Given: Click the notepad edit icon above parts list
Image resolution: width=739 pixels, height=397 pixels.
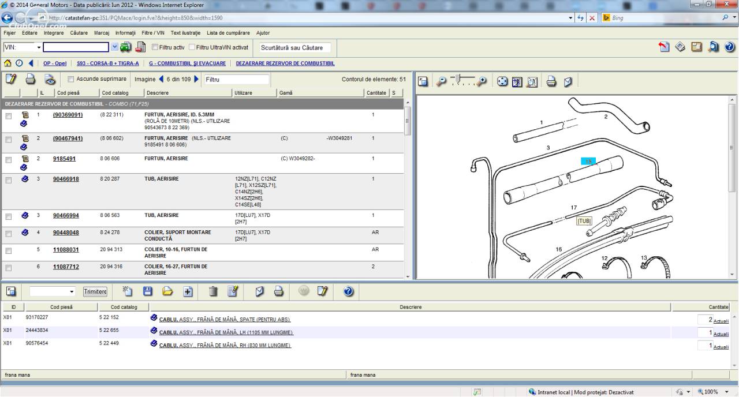Looking at the screenshot, I should pyautogui.click(x=11, y=79).
